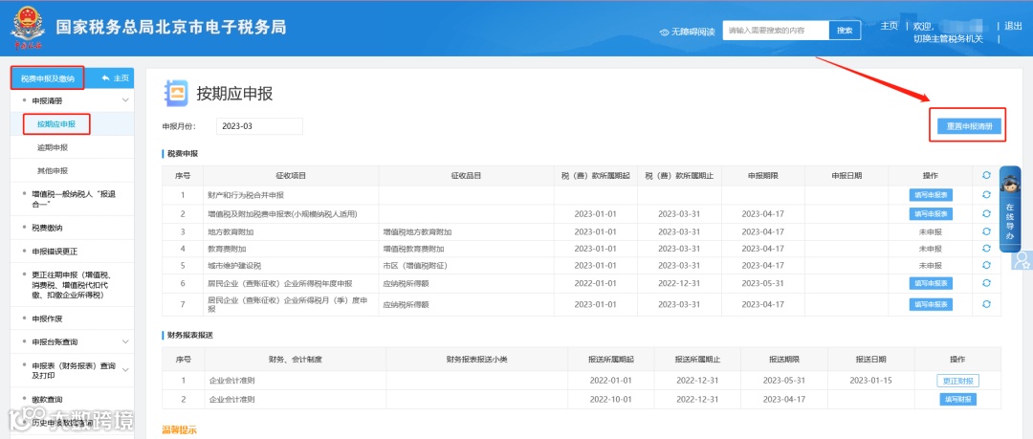This screenshot has width=1033, height=439.
Task: Click the 无障碍阅读 eye icon
Action: pos(664,32)
